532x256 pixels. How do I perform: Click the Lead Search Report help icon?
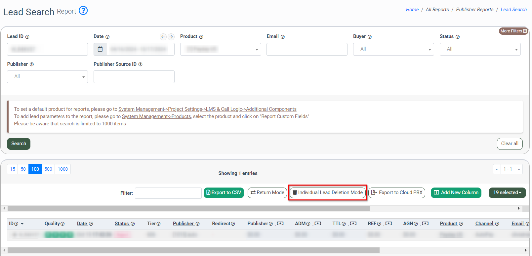click(83, 11)
